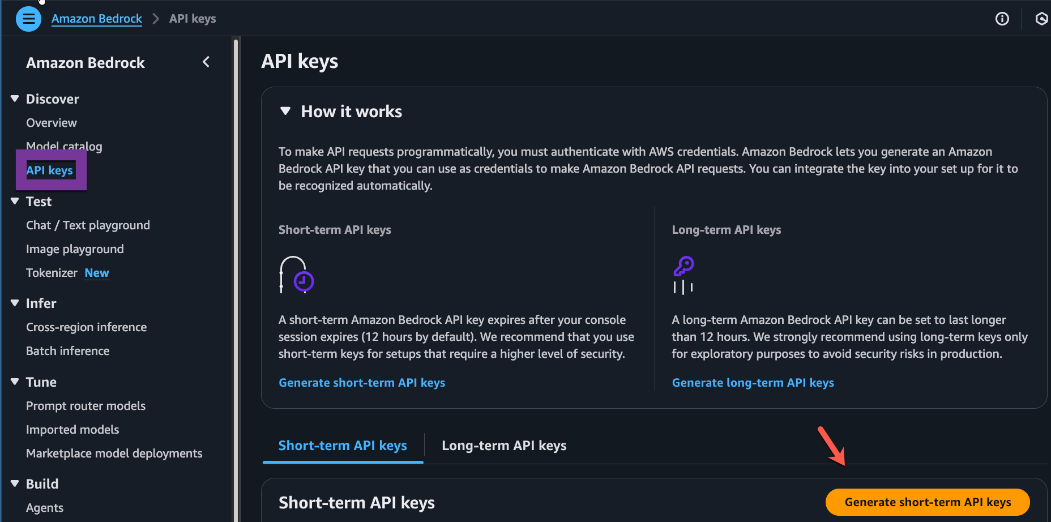Go to Amazon Bedrock breadcrumb link

[x=97, y=19]
